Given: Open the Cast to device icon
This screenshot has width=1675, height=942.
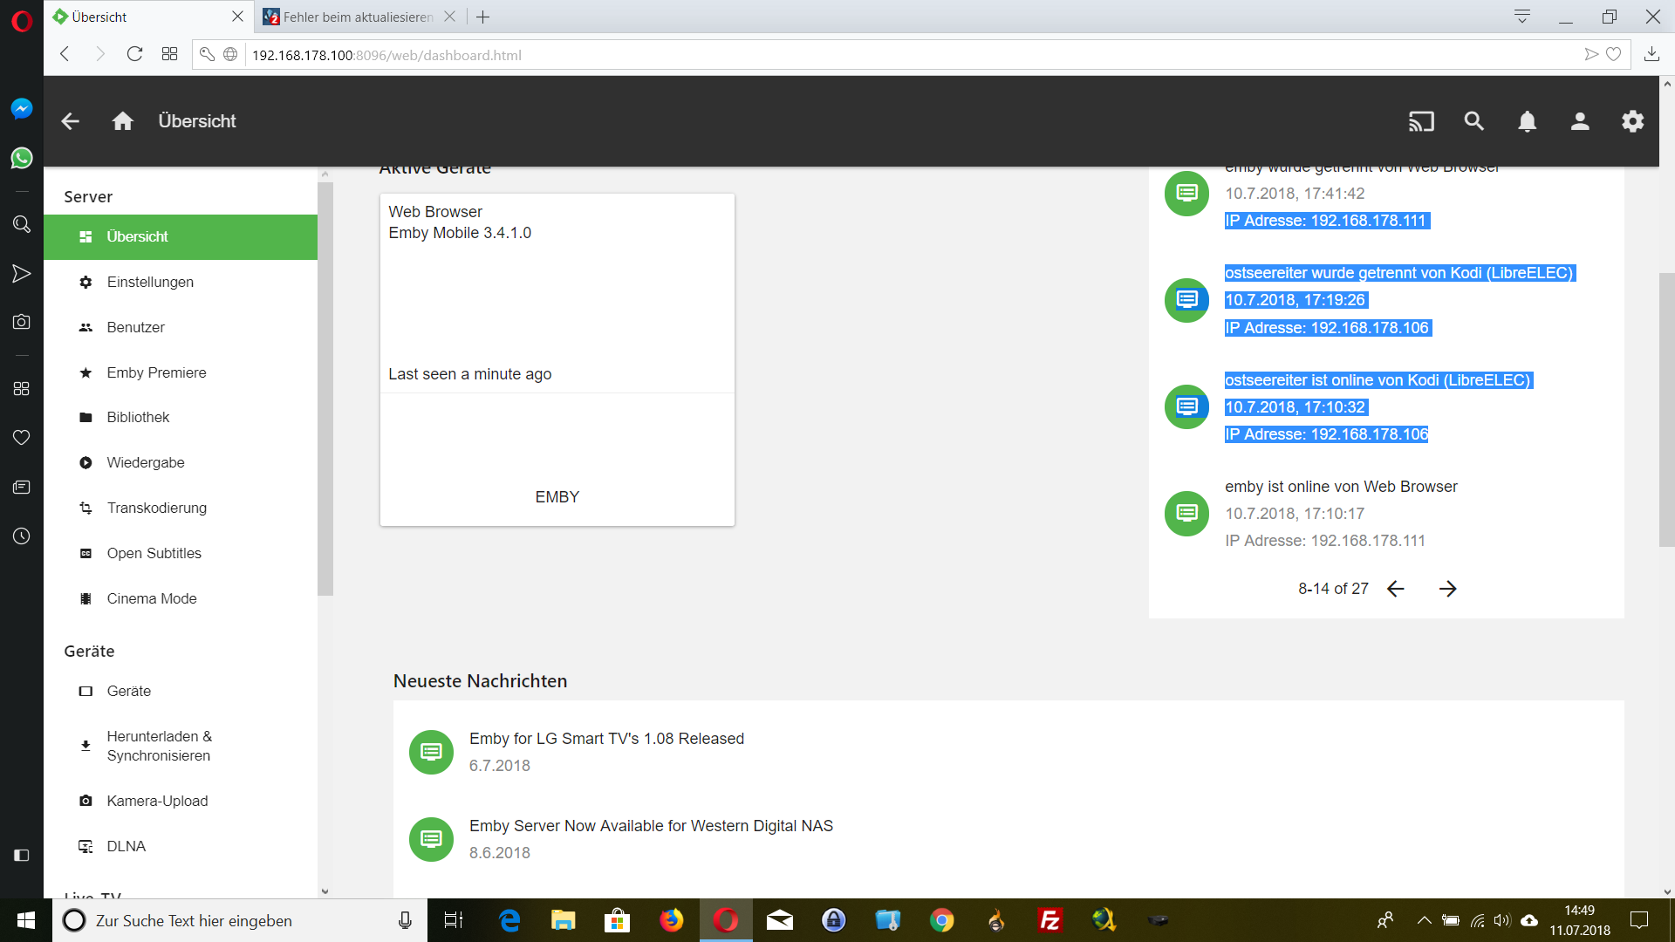Looking at the screenshot, I should [1421, 121].
